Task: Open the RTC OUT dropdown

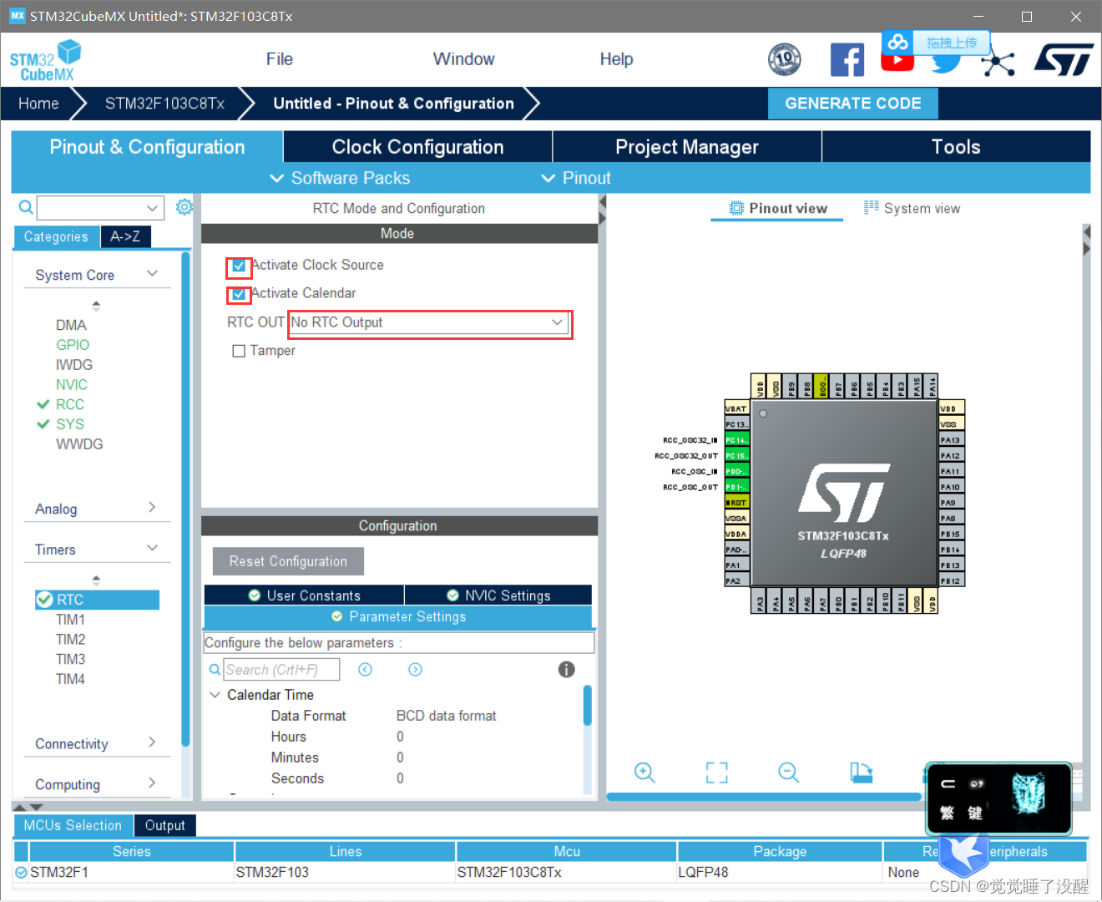Action: pos(429,322)
